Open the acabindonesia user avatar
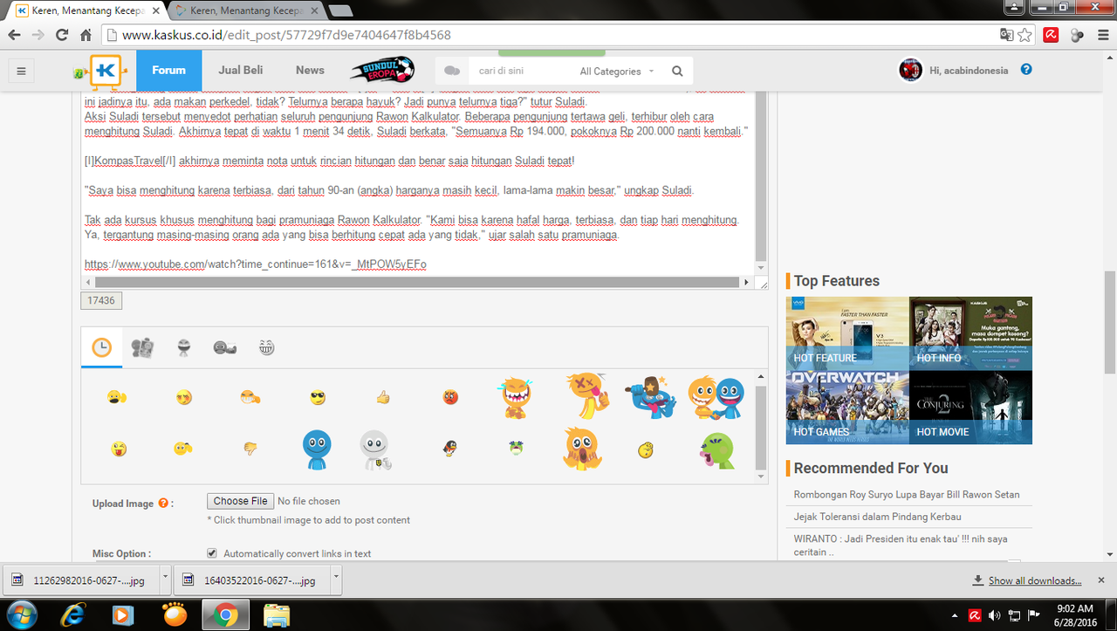The width and height of the screenshot is (1117, 631). 910,70
